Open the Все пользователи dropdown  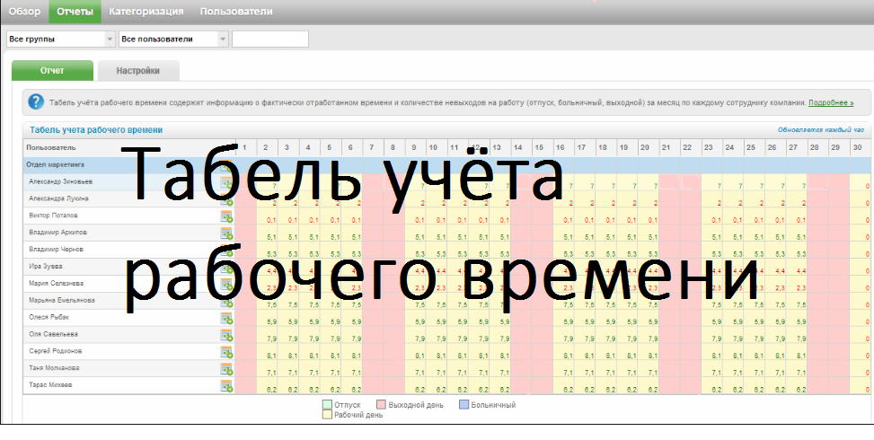pyautogui.click(x=174, y=39)
